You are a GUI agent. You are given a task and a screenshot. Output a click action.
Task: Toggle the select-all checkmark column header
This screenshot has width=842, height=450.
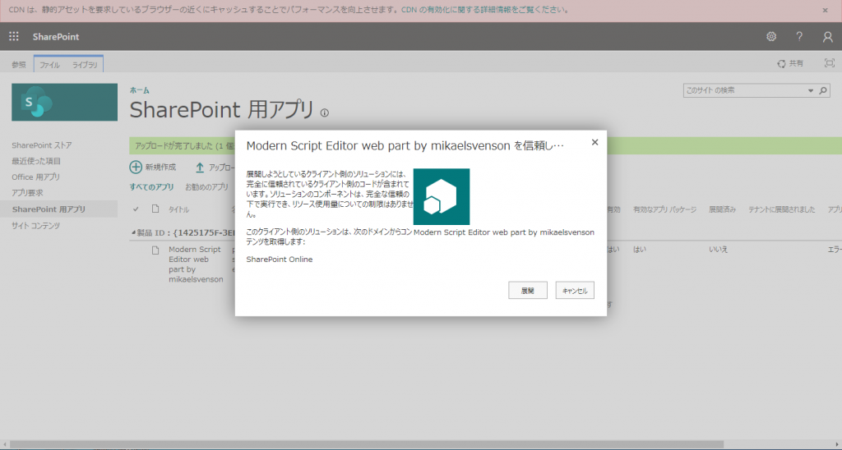point(136,209)
